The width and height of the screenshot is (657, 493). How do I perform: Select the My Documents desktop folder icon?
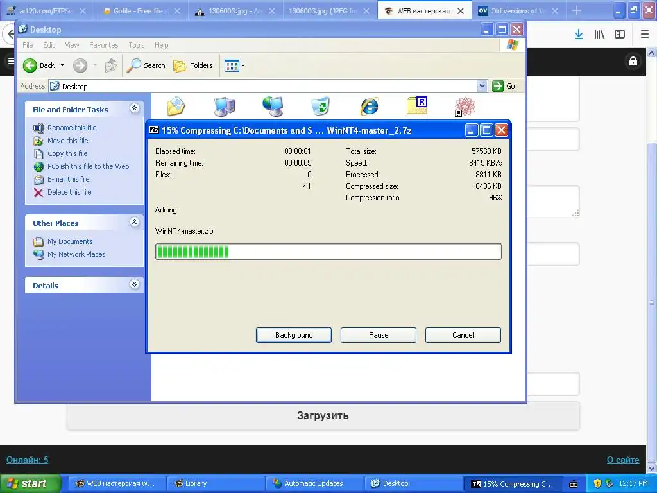tap(176, 106)
